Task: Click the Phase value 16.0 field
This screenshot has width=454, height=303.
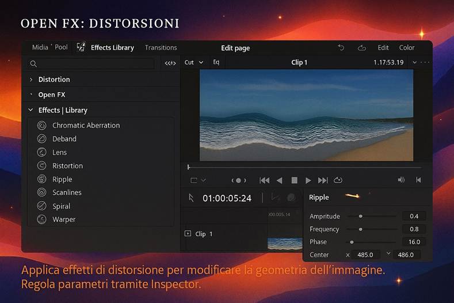Action: pos(414,242)
